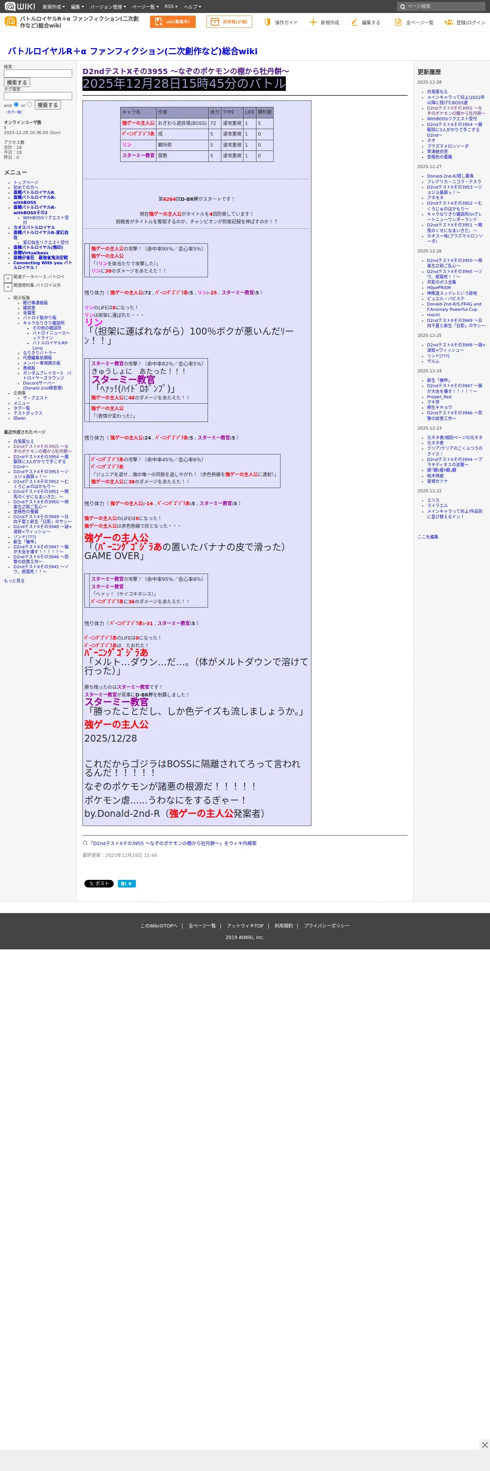
Task: Click 検索する button next to and/or radios
Action: [x=48, y=105]
